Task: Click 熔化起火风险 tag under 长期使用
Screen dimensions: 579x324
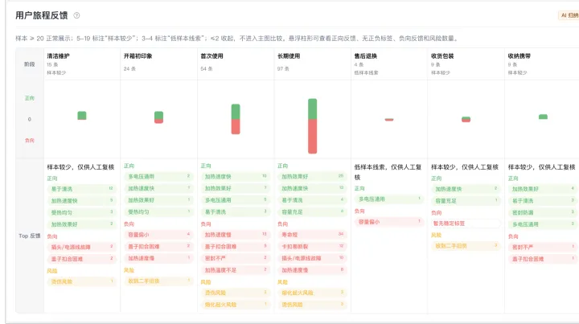Action: (312, 293)
